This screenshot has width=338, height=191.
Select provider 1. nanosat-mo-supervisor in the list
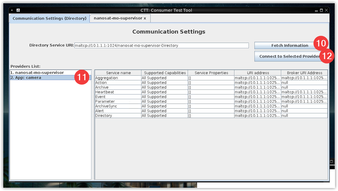37,72
